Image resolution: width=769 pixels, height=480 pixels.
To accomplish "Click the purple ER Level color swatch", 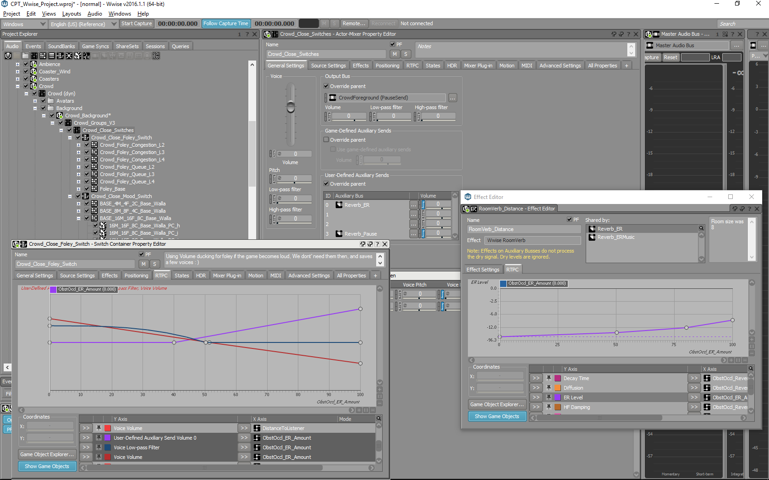I will [x=558, y=397].
